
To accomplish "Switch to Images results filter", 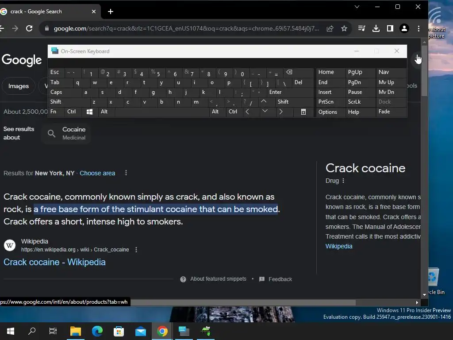I will click(19, 86).
